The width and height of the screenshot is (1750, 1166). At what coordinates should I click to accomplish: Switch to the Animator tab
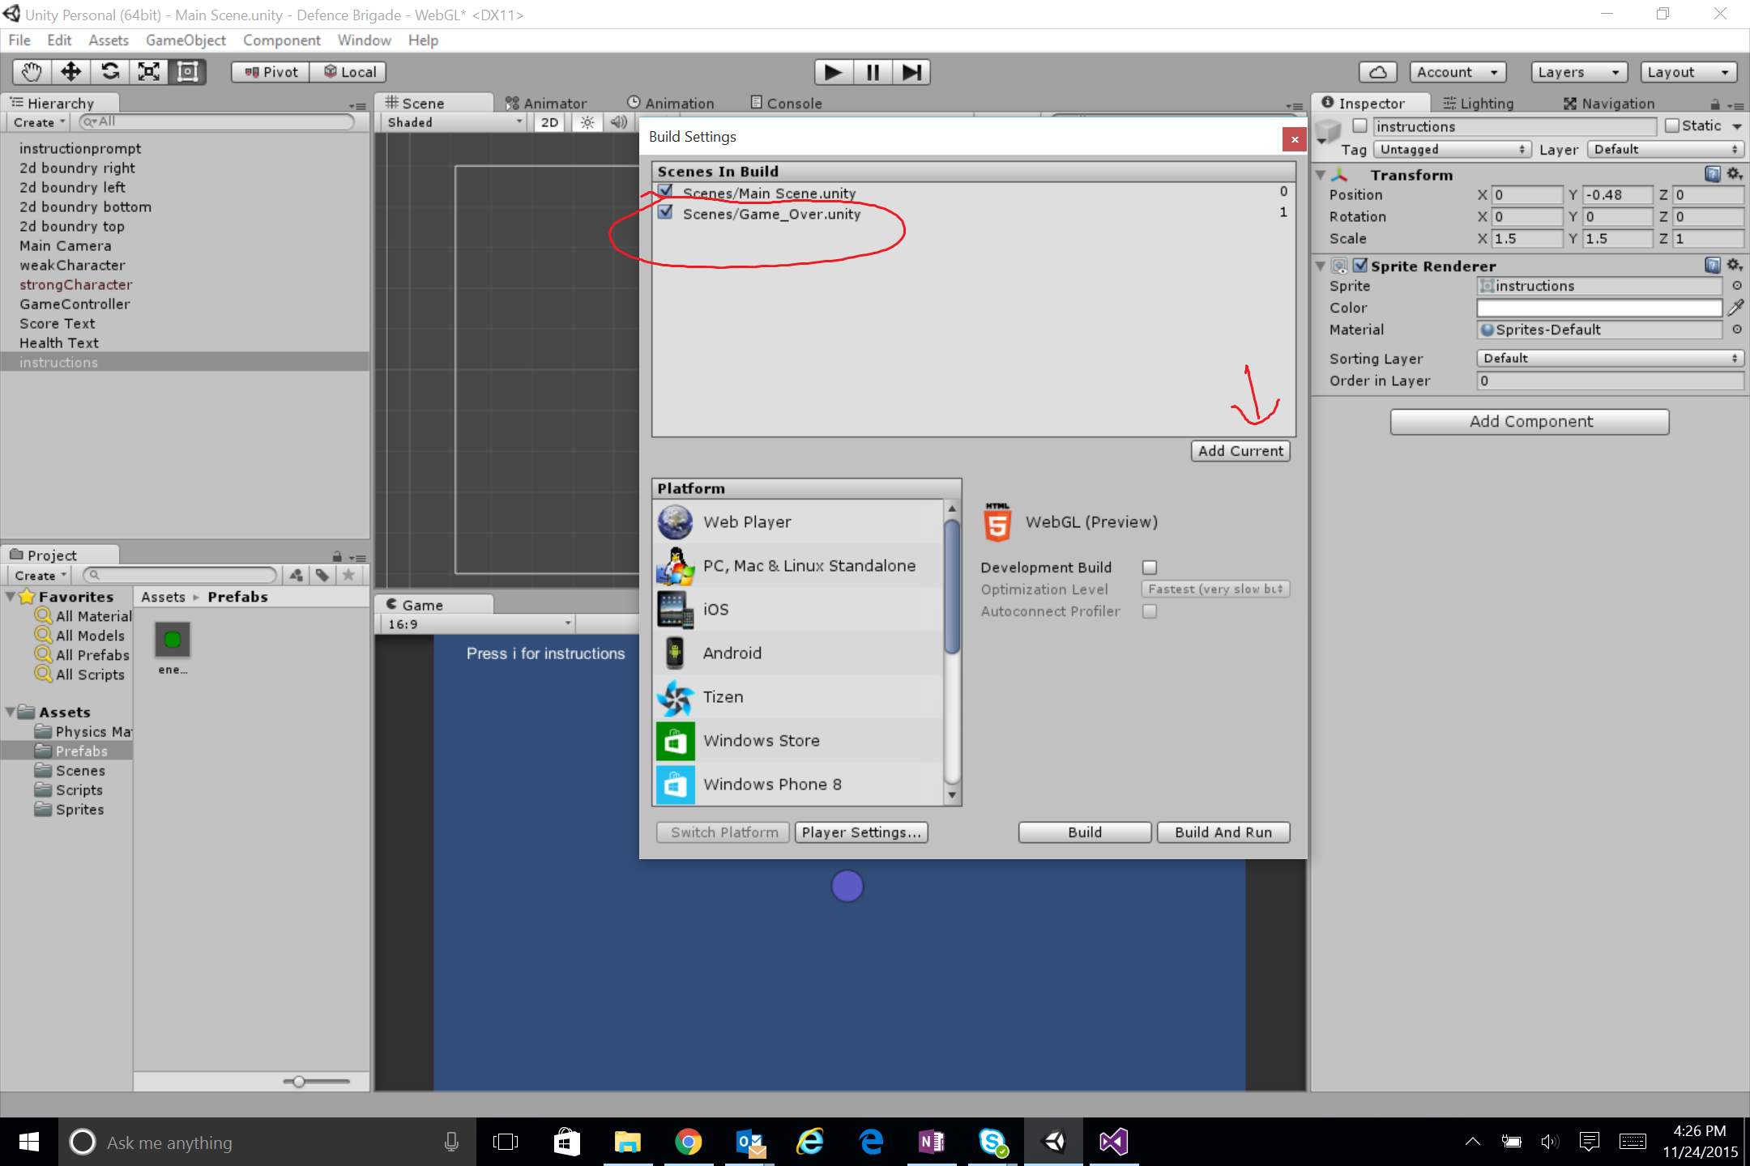click(x=546, y=103)
